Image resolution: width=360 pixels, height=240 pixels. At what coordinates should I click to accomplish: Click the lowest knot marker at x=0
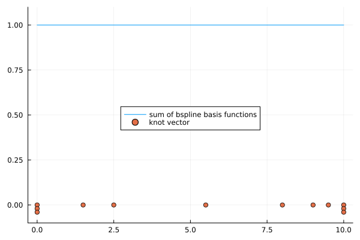click(37, 212)
